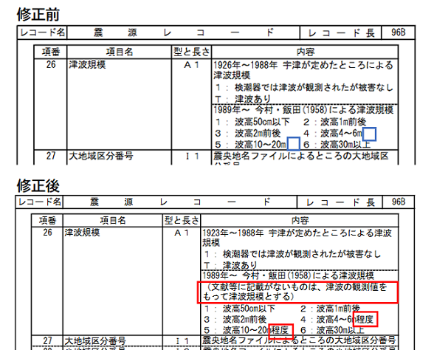The height and width of the screenshot is (350, 434).
Task: Click the 修正前 heading
Action: click(38, 15)
